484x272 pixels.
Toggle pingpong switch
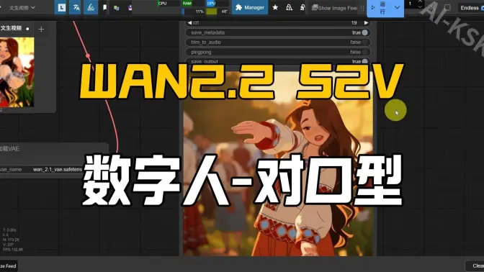(365, 52)
